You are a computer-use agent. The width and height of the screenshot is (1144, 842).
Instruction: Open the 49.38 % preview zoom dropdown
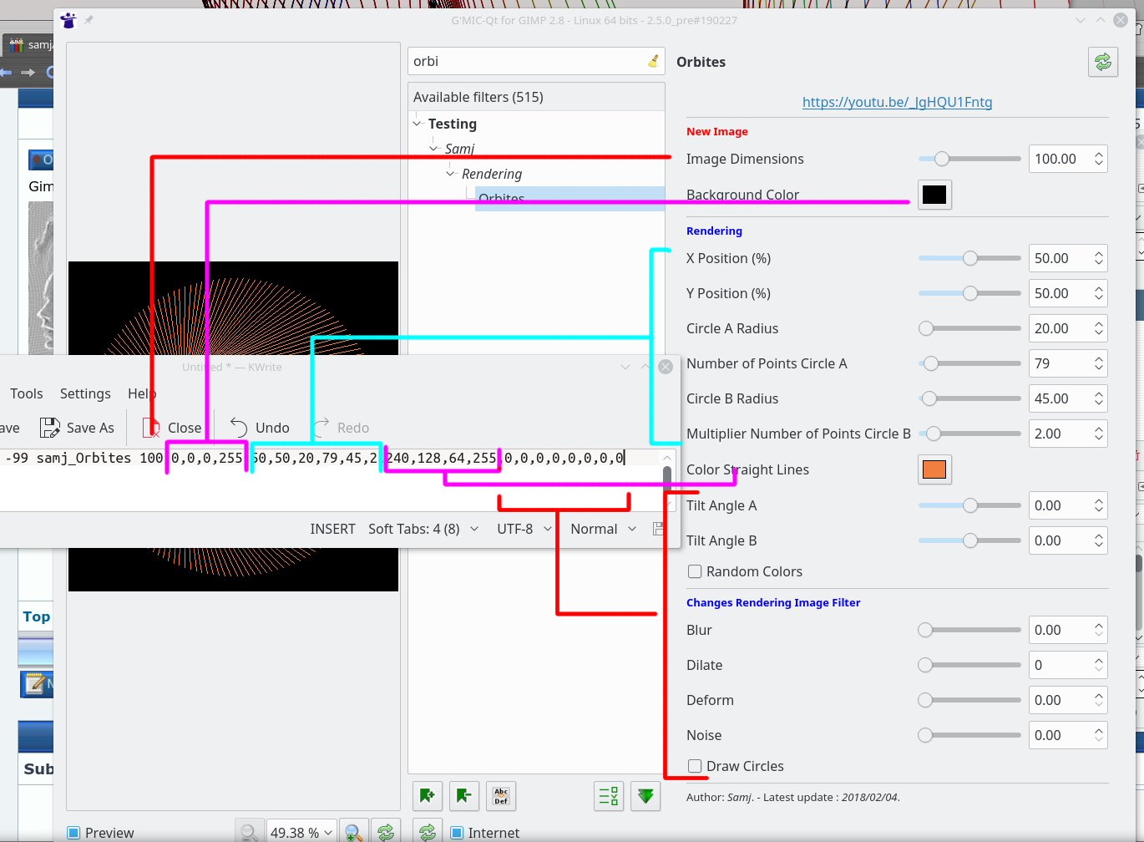coord(301,832)
